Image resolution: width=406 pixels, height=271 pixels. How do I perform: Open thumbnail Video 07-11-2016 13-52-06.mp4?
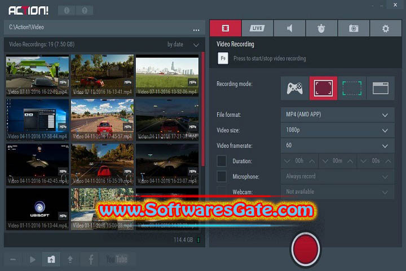167,75
